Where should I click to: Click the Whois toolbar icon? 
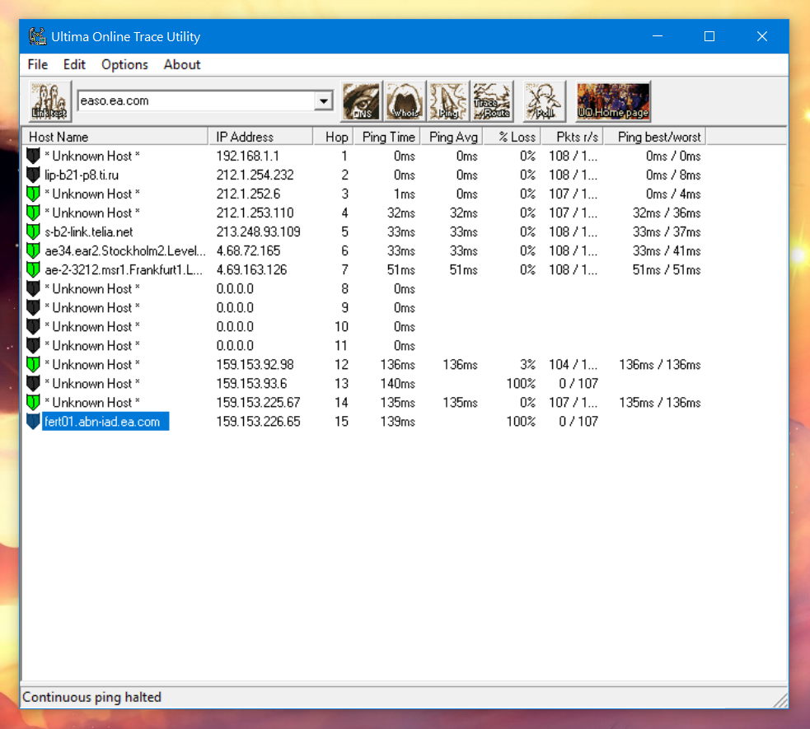point(405,101)
